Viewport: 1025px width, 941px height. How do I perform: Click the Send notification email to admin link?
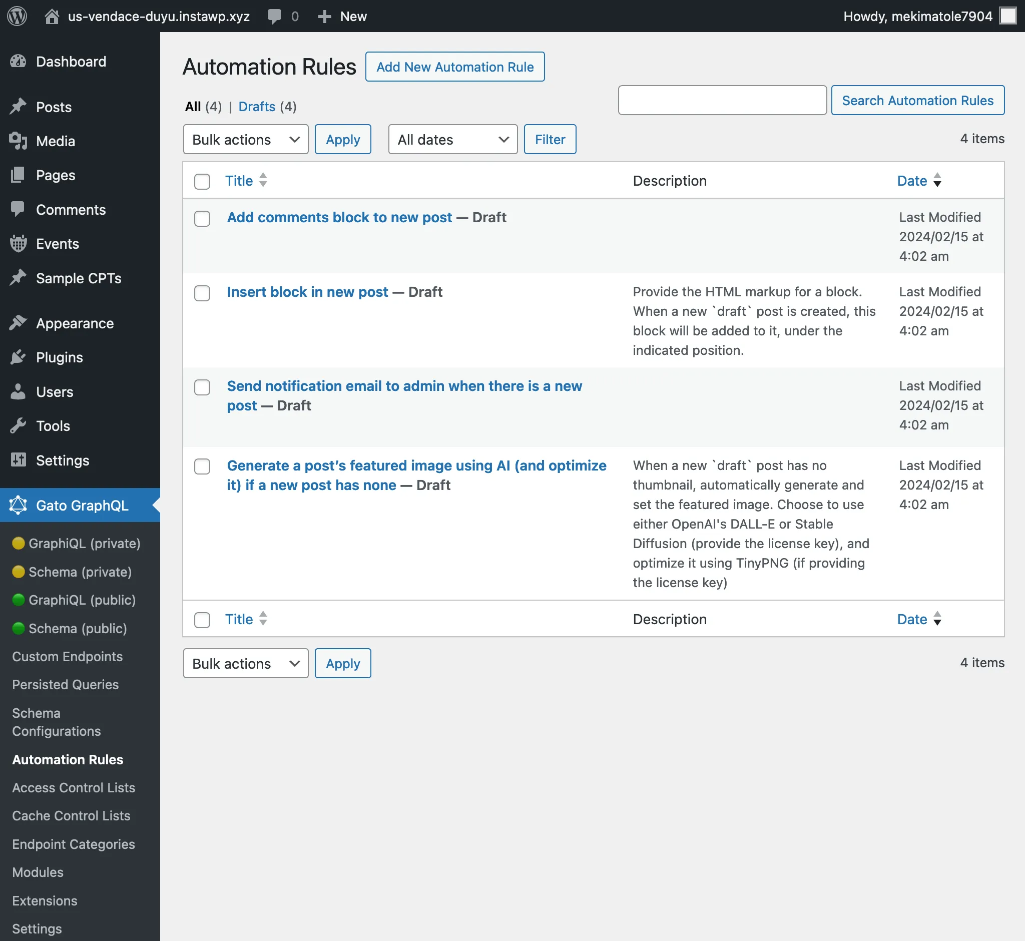404,395
